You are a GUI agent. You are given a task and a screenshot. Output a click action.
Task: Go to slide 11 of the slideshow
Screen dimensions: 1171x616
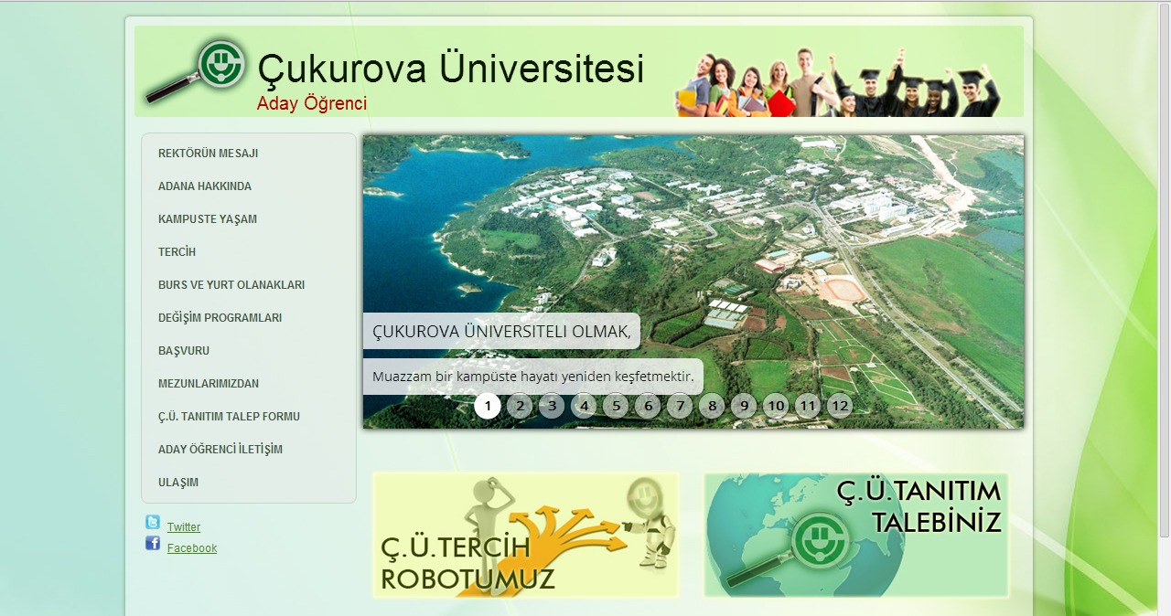pos(808,406)
